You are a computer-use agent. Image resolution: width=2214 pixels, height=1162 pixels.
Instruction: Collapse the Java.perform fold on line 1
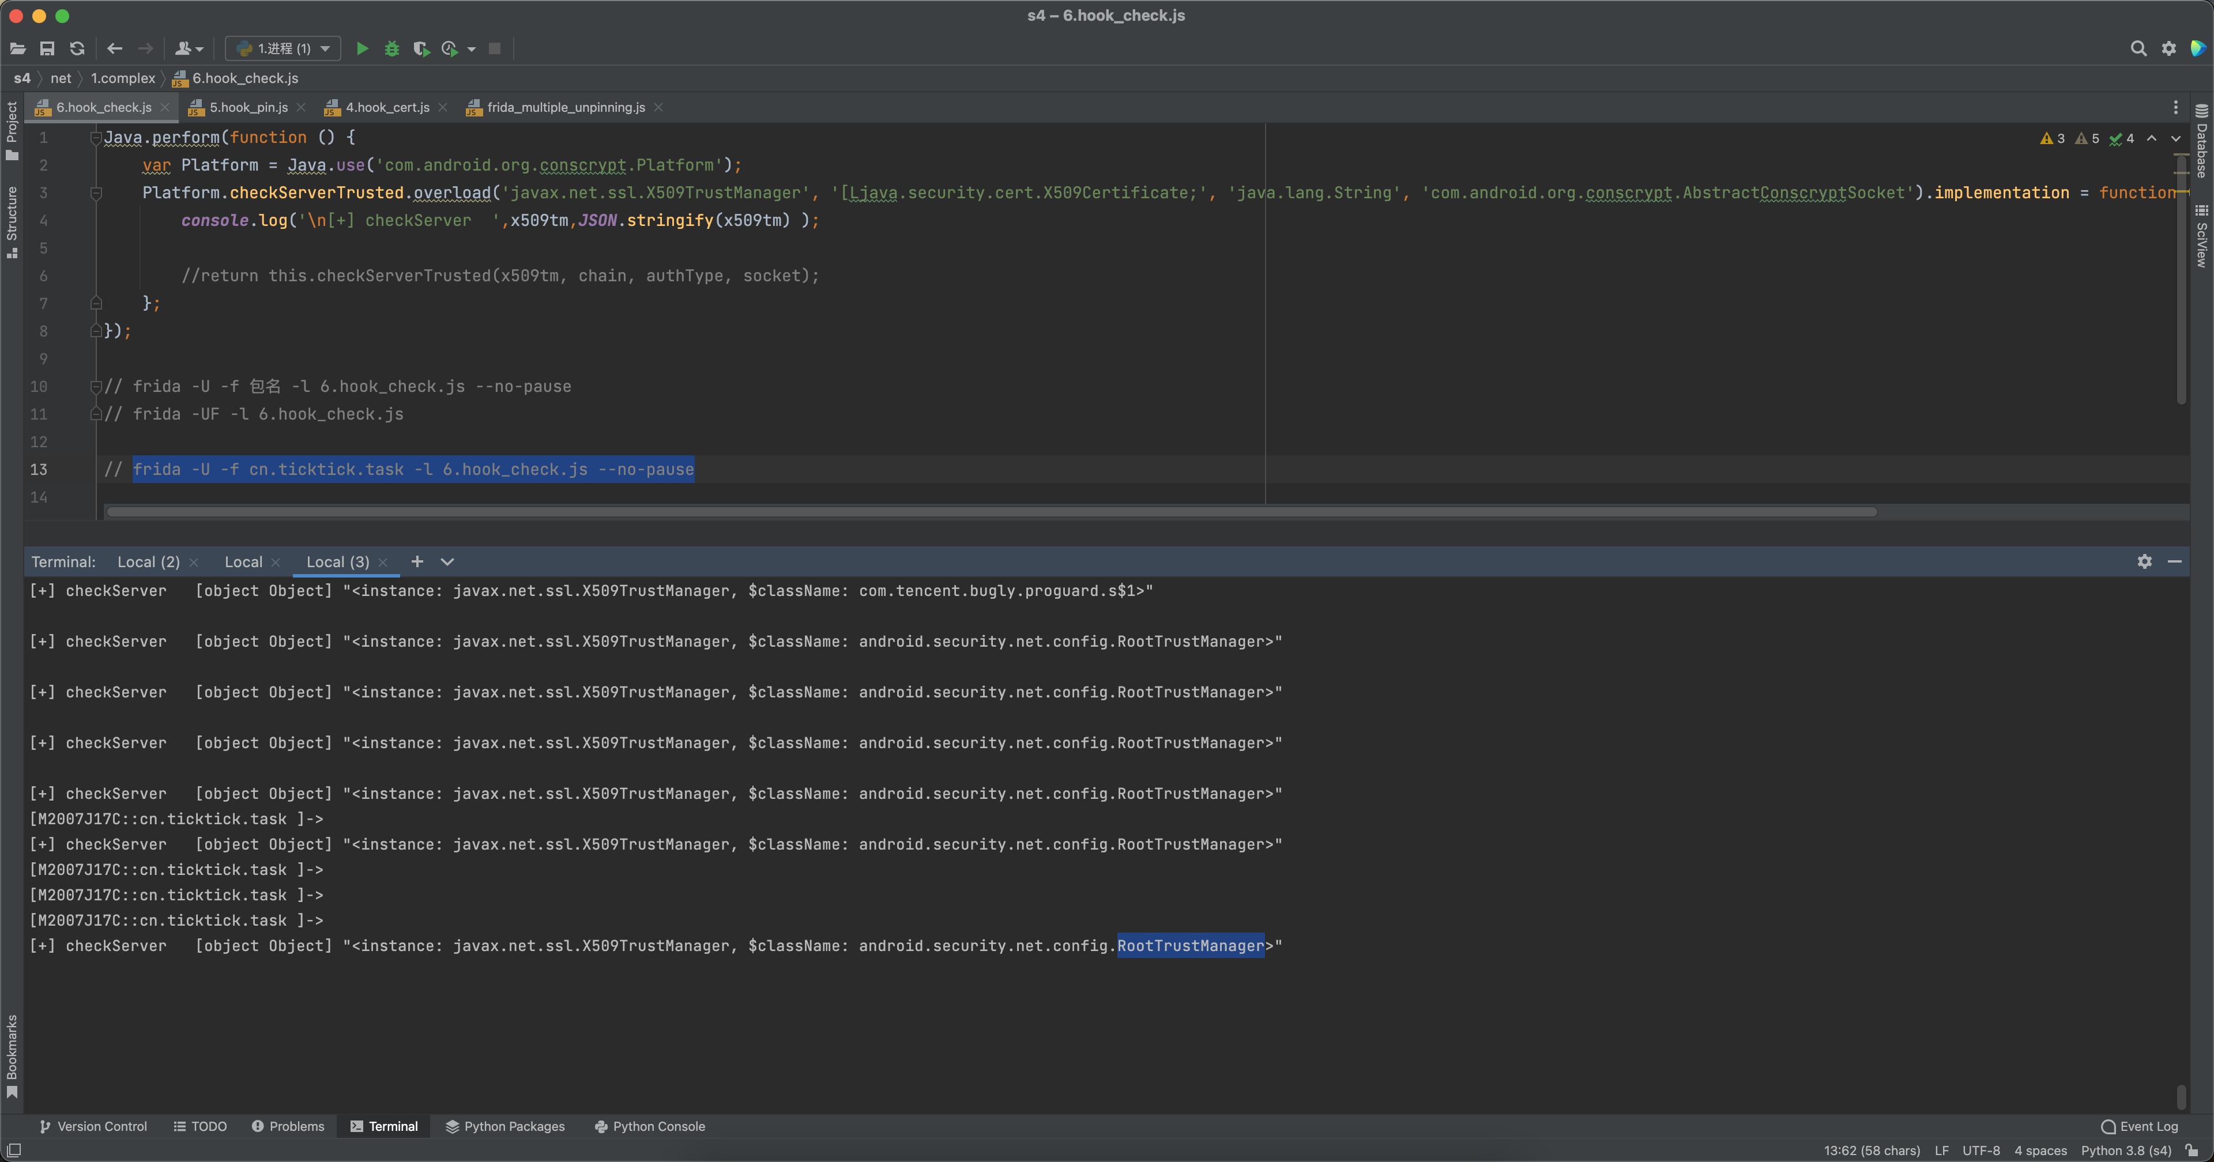[96, 138]
